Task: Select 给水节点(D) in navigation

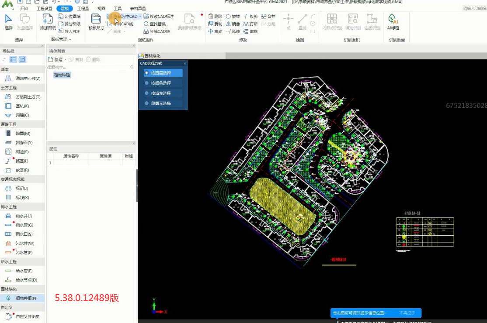Action: coord(22,280)
